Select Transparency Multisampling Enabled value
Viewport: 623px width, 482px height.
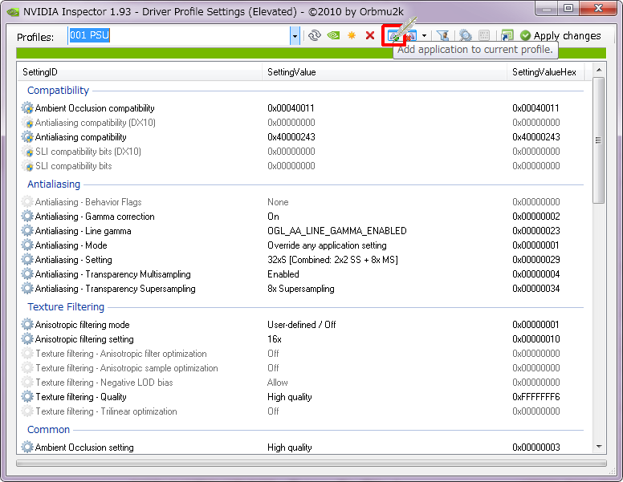click(283, 274)
